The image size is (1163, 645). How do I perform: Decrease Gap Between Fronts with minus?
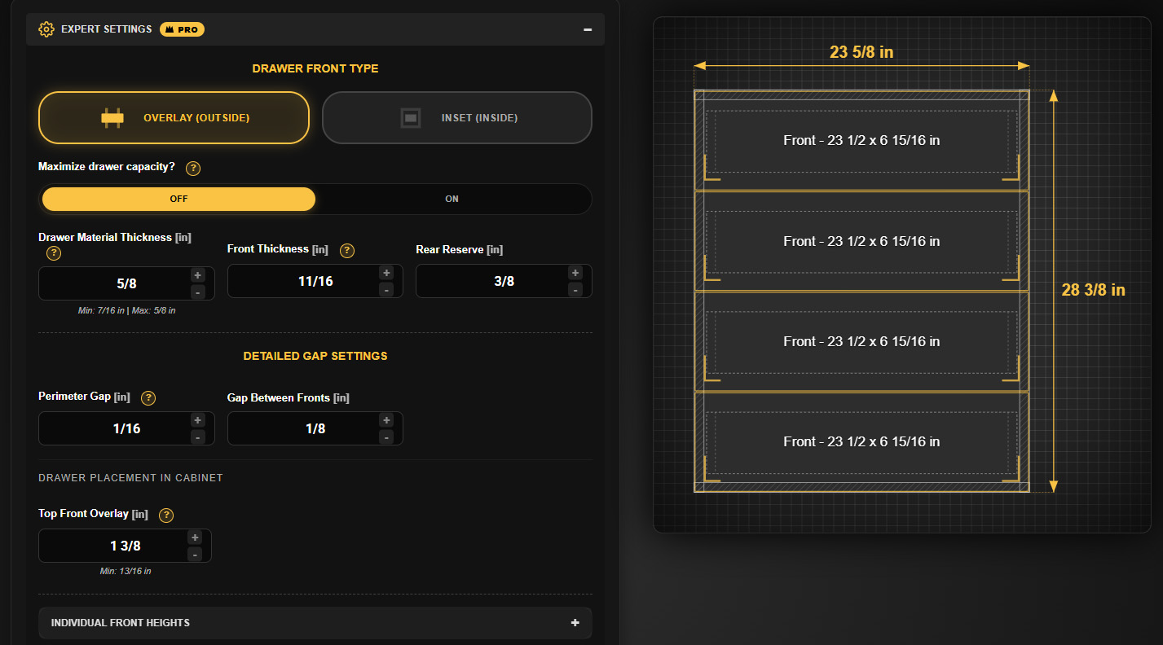(386, 437)
